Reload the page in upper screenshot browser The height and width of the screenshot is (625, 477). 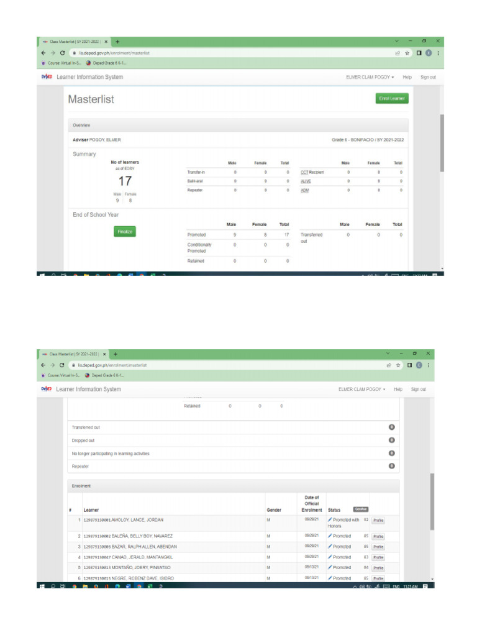pyautogui.click(x=62, y=53)
